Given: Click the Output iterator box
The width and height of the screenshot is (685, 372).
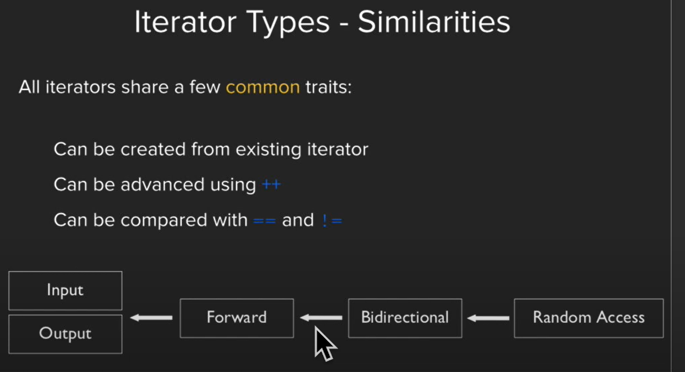Looking at the screenshot, I should (x=65, y=334).
